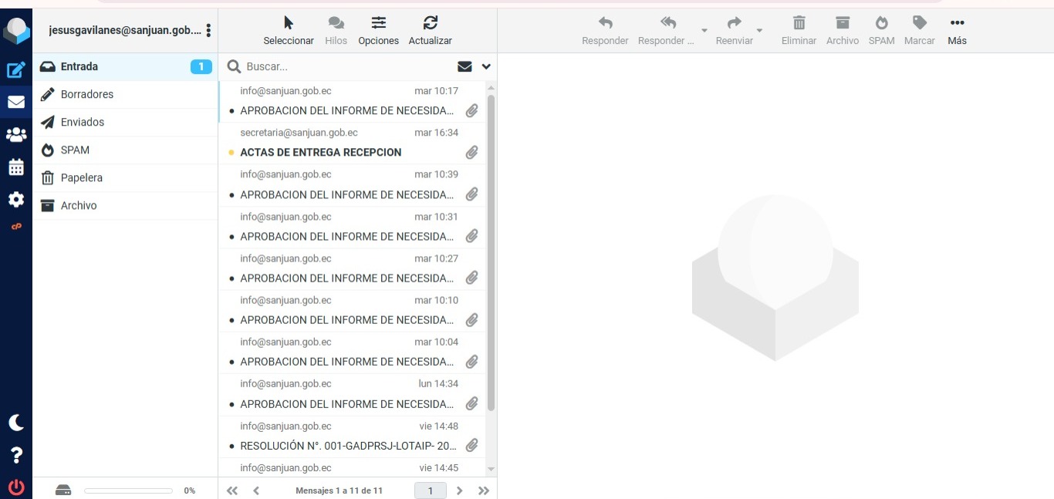Open Reenviar dropdown arrow
1054x499 pixels.
coord(759,31)
